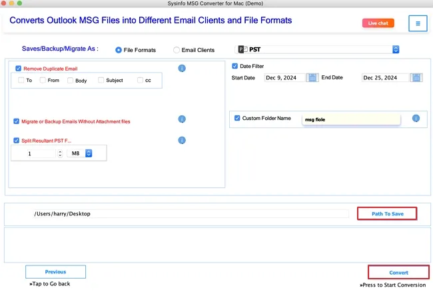Go back with the Previous button
433x294 pixels.
click(55, 272)
